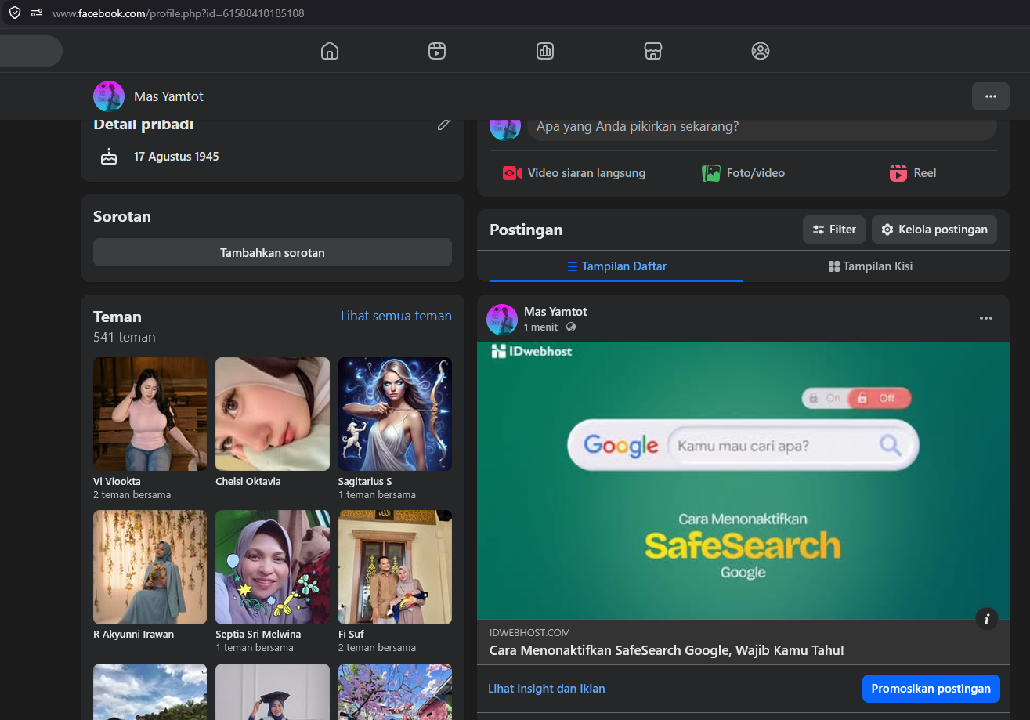Click the R Akyunni Irawan name link
Image resolution: width=1030 pixels, height=720 pixels.
coord(134,634)
